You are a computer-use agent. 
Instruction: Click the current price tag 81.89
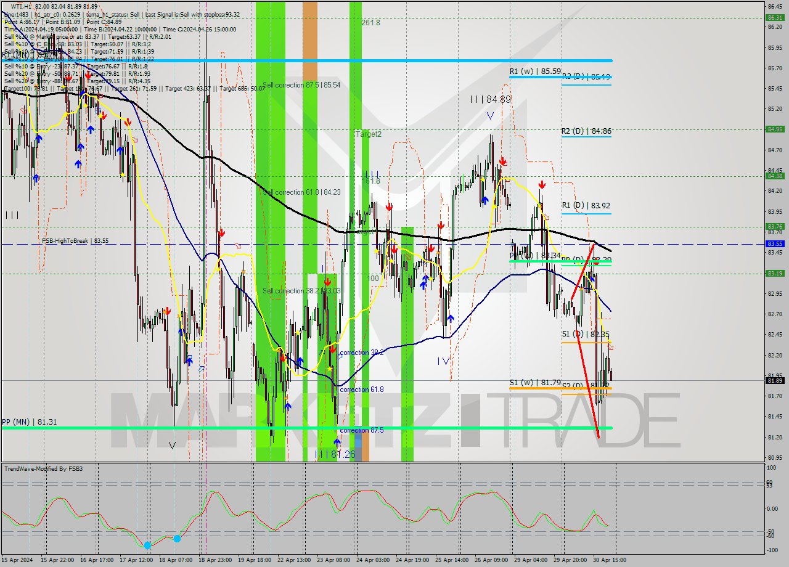775,380
